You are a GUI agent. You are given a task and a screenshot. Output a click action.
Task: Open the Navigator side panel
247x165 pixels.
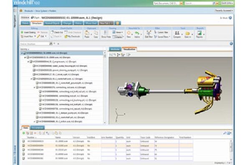[x=15, y=21]
